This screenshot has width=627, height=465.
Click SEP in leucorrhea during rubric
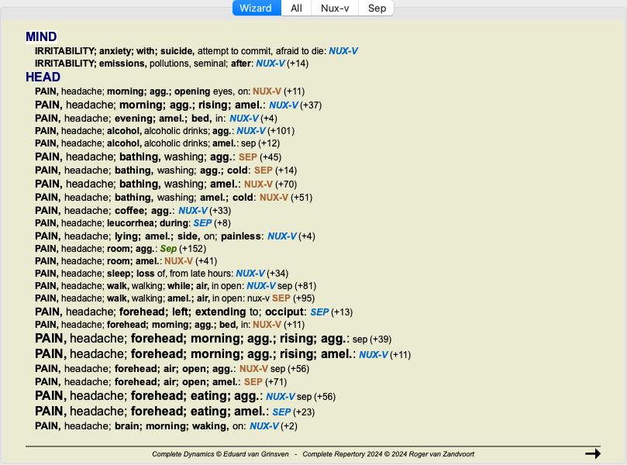click(203, 223)
